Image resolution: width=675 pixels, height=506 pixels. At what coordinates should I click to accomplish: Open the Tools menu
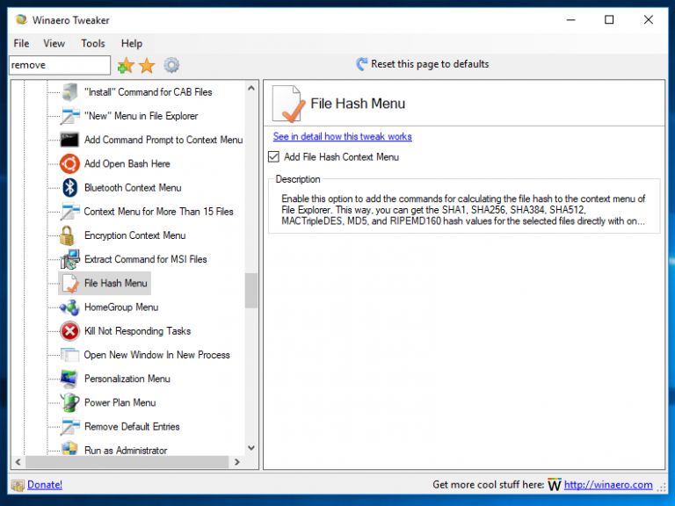click(x=93, y=43)
